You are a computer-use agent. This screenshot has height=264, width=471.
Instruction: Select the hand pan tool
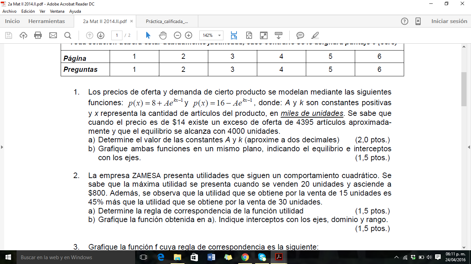[162, 35]
